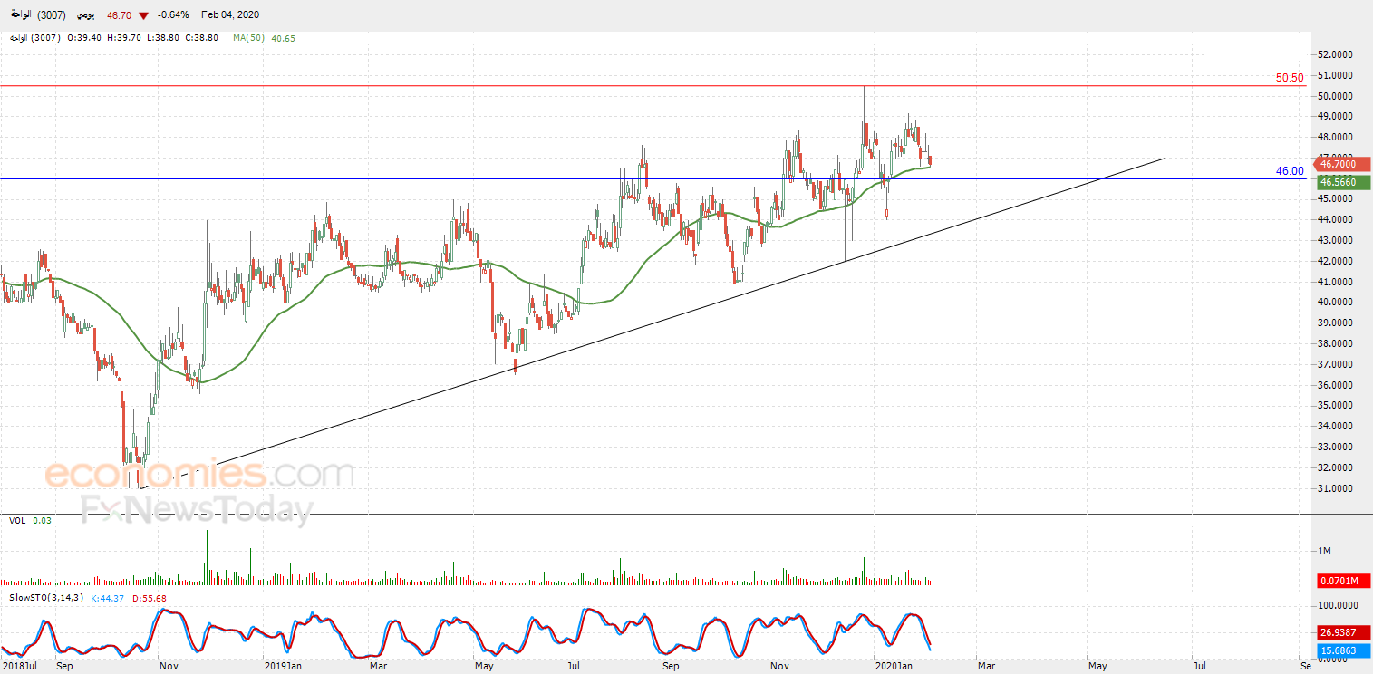Image resolution: width=1373 pixels, height=674 pixels.
Task: Select the SlowSTO(3,14,3) indicator label
Action: point(47,598)
